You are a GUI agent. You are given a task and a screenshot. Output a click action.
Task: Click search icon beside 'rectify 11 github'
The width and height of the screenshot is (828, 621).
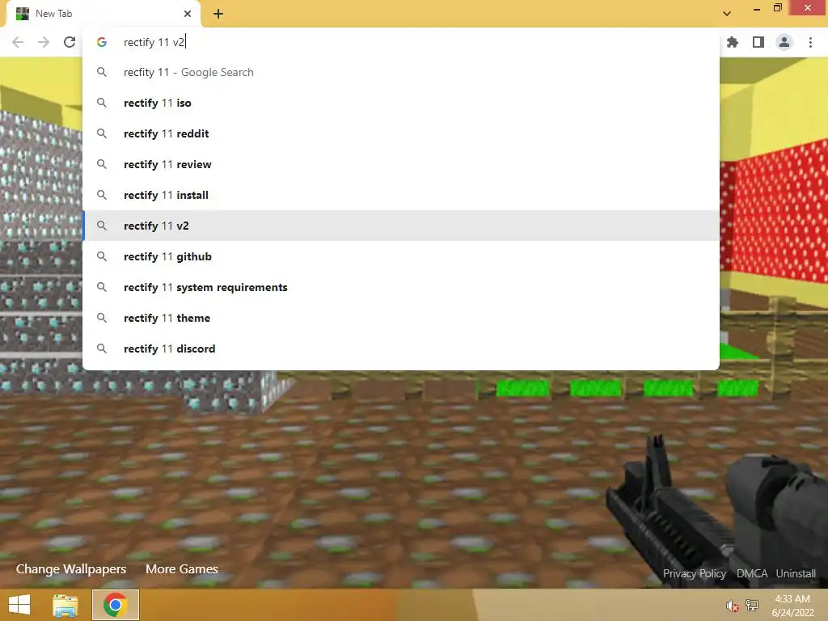pos(102,256)
